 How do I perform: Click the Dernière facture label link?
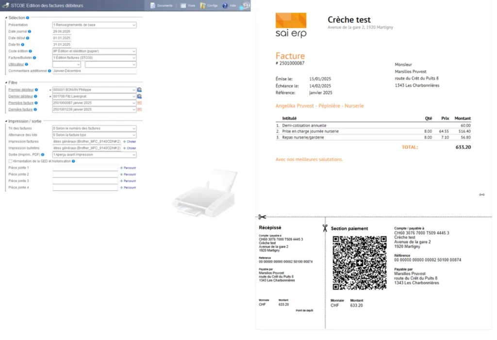pos(20,109)
